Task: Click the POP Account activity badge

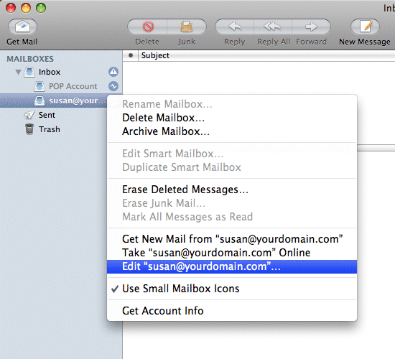Action: pos(113,86)
